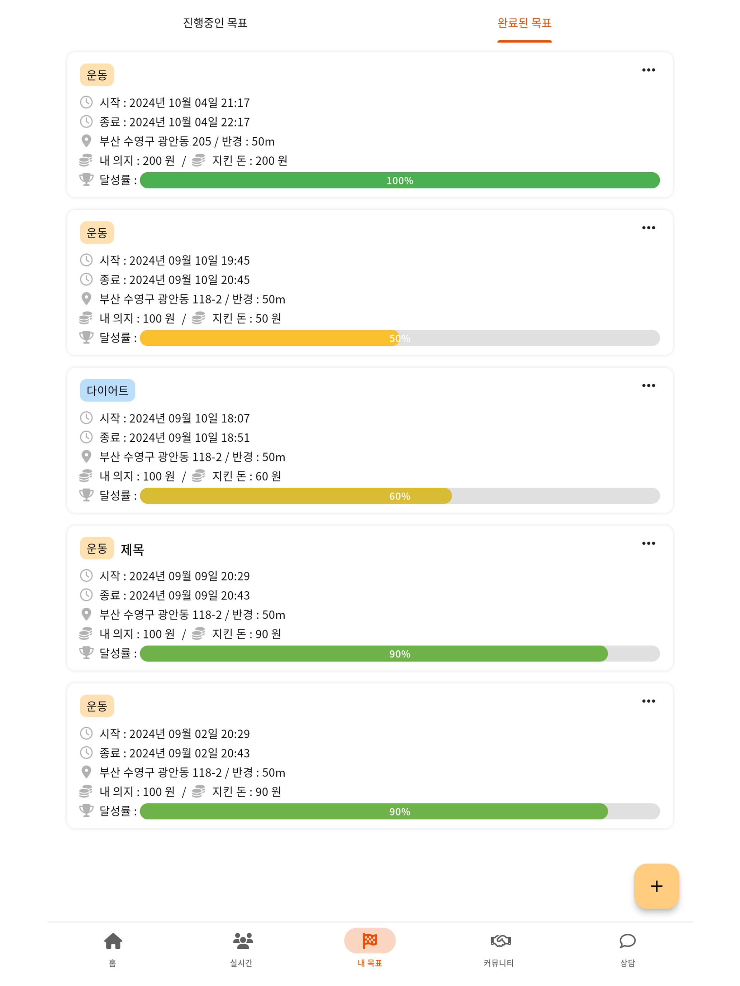Click the 60% achievement progress bar
The height and width of the screenshot is (986, 740).
[399, 496]
